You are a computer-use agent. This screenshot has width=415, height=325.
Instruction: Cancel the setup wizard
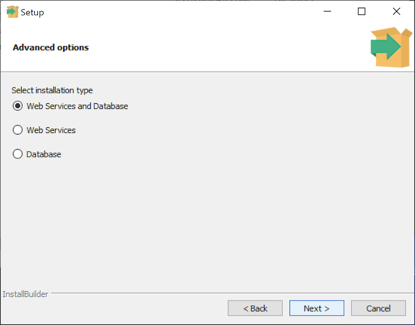[x=378, y=308]
